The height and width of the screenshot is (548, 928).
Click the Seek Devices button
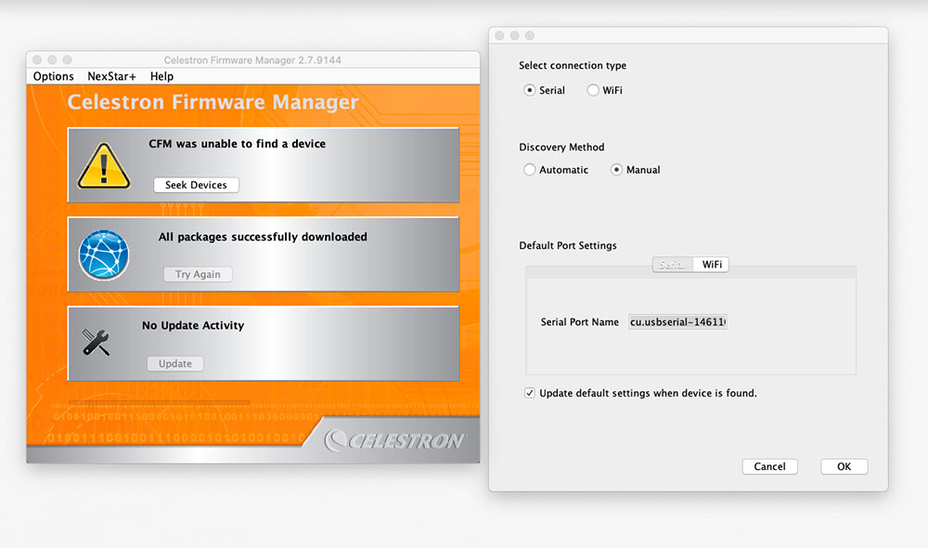coord(196,185)
